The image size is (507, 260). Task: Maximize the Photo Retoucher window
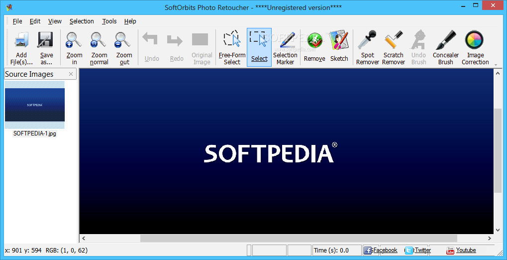(475, 5)
